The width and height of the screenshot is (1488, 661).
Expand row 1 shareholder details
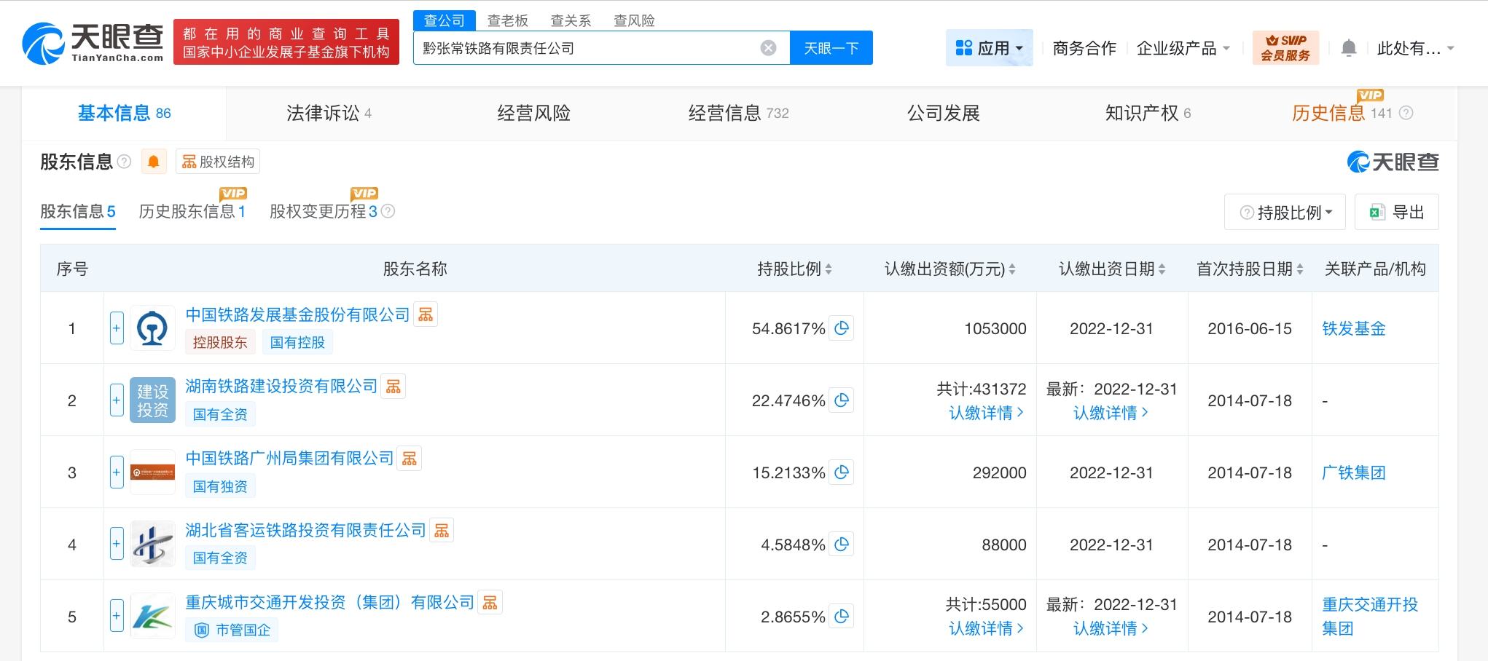[117, 328]
